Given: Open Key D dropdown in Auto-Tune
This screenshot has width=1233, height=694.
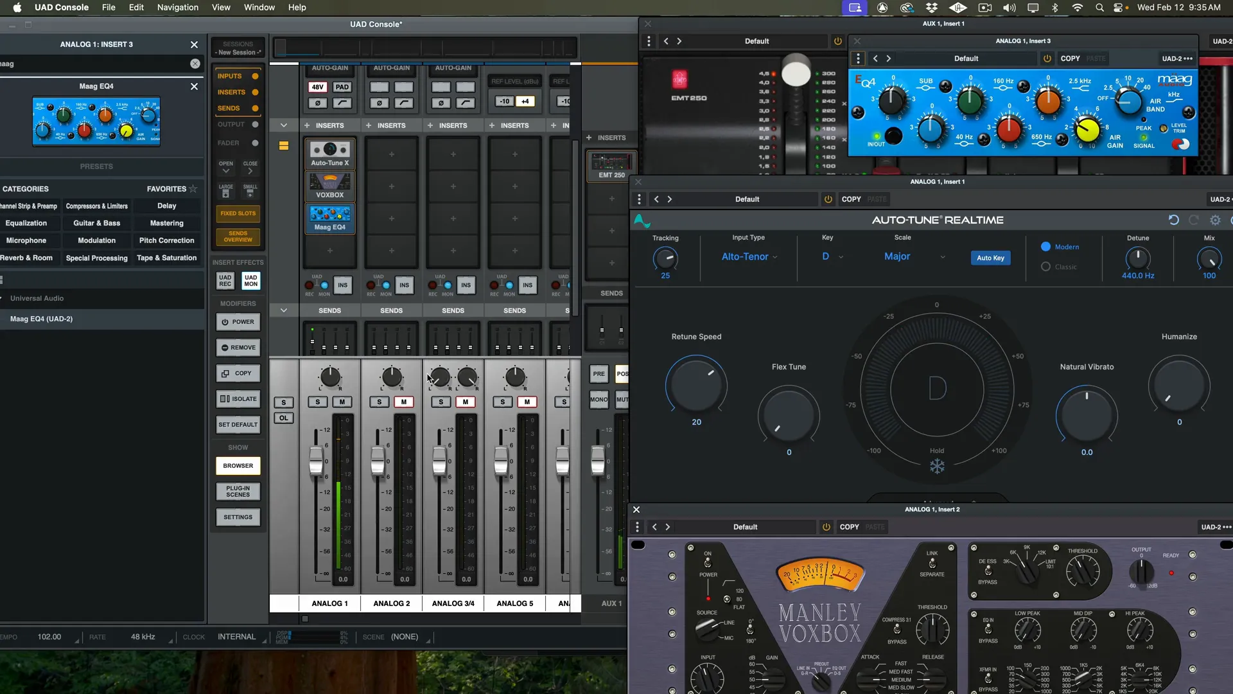Looking at the screenshot, I should coord(832,256).
